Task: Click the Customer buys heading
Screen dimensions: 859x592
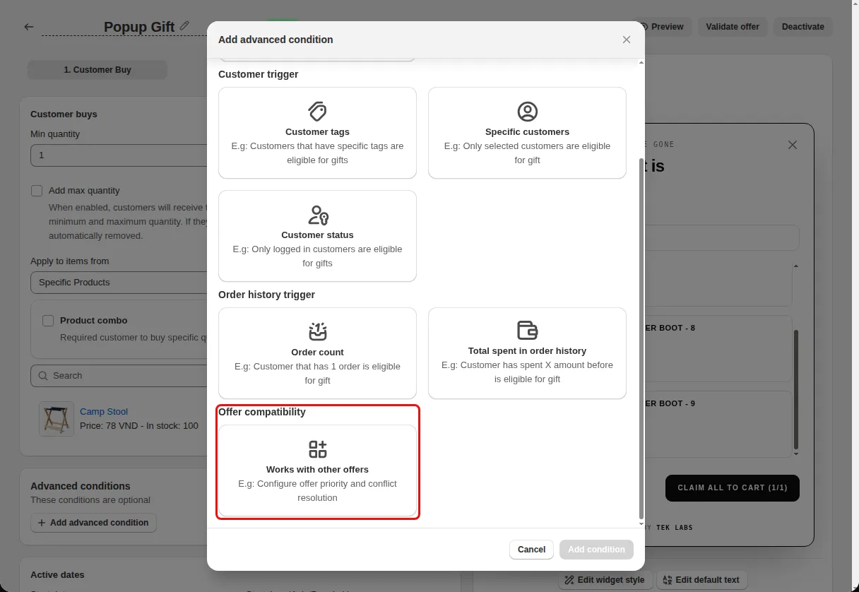Action: click(64, 114)
